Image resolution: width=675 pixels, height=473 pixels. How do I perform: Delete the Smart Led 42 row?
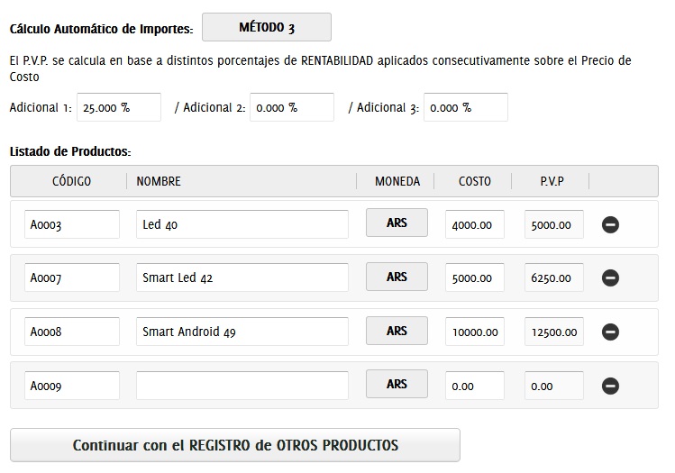click(610, 278)
